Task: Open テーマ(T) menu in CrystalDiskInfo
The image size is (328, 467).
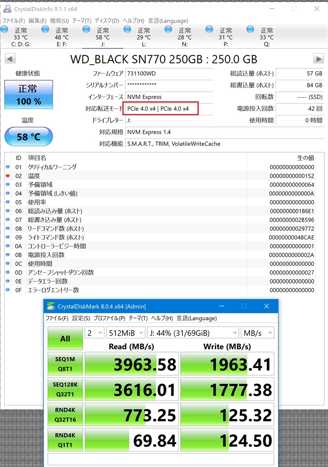Action: coord(82,21)
